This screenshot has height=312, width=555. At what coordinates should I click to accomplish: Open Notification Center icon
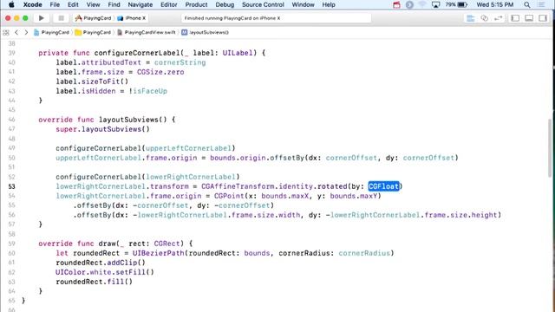point(541,4)
